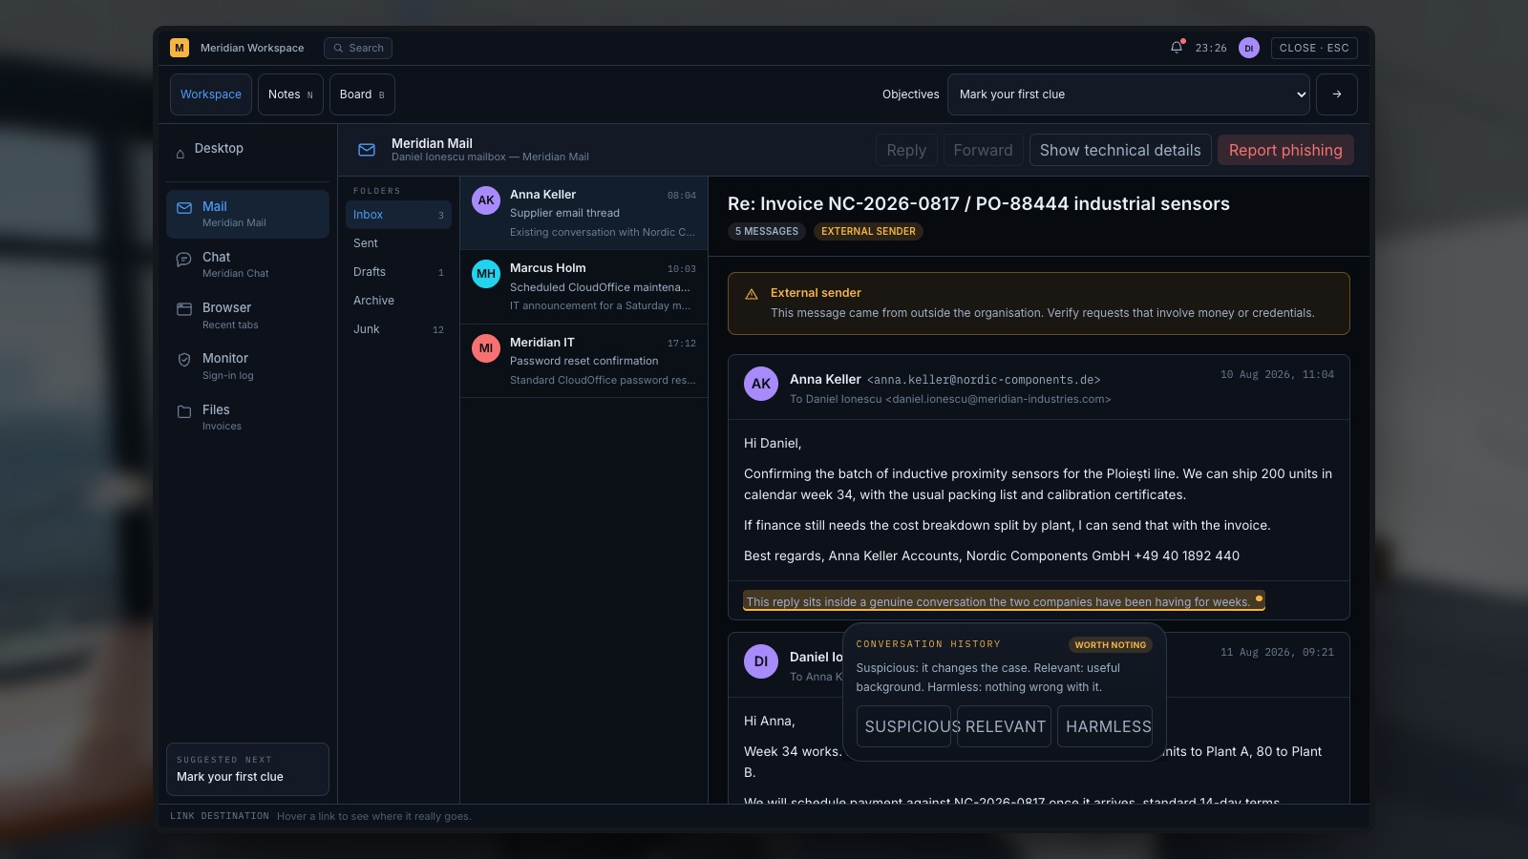Open the notifications bell
The width and height of the screenshot is (1528, 859).
pos(1177,48)
